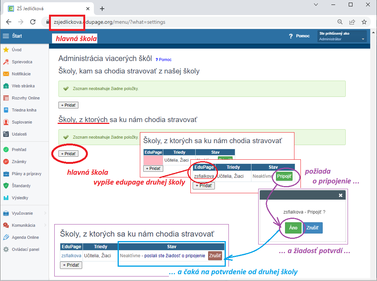Screen dimensions: 377x281
Task: Click the padlock site info icon
Action: coord(48,22)
